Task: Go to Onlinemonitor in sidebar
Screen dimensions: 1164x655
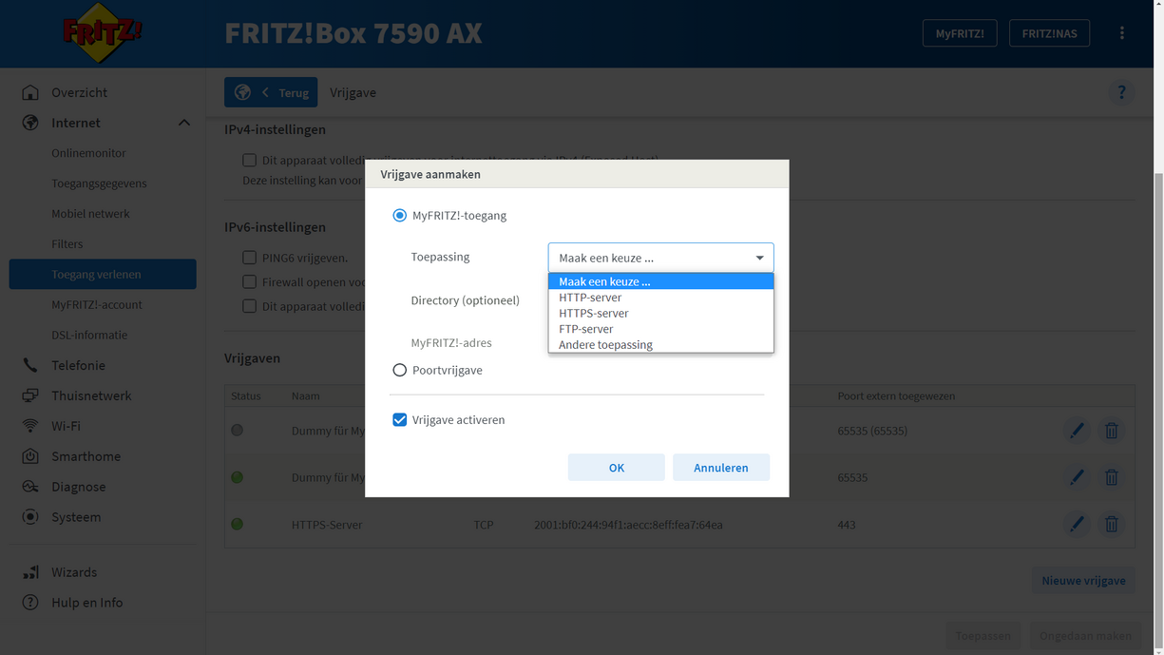Action: [88, 153]
